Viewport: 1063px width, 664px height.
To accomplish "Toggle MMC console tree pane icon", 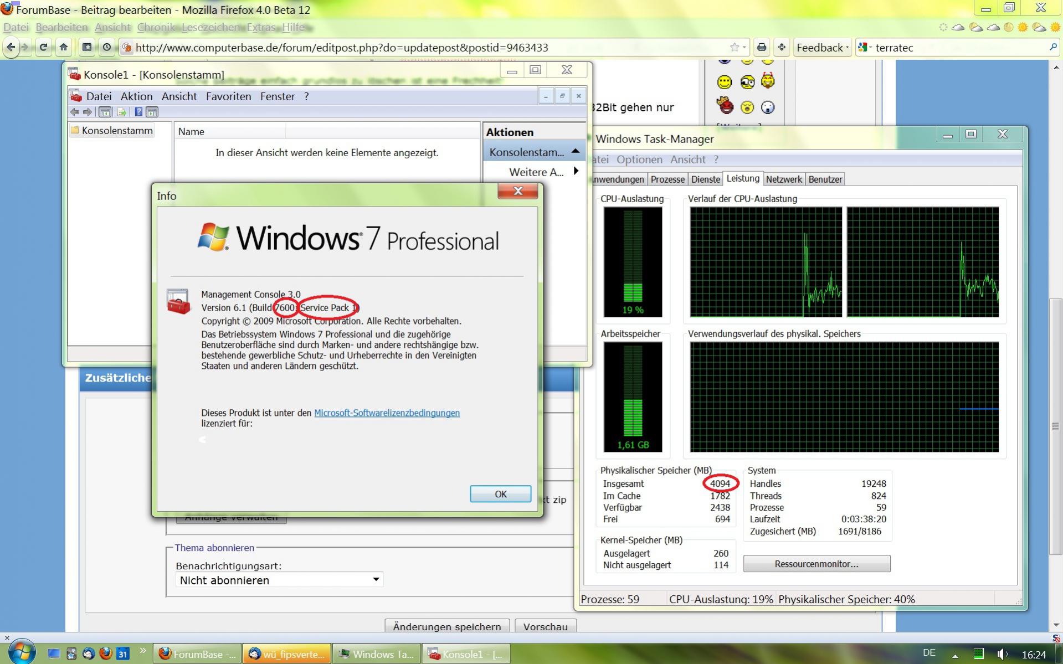I will [105, 112].
